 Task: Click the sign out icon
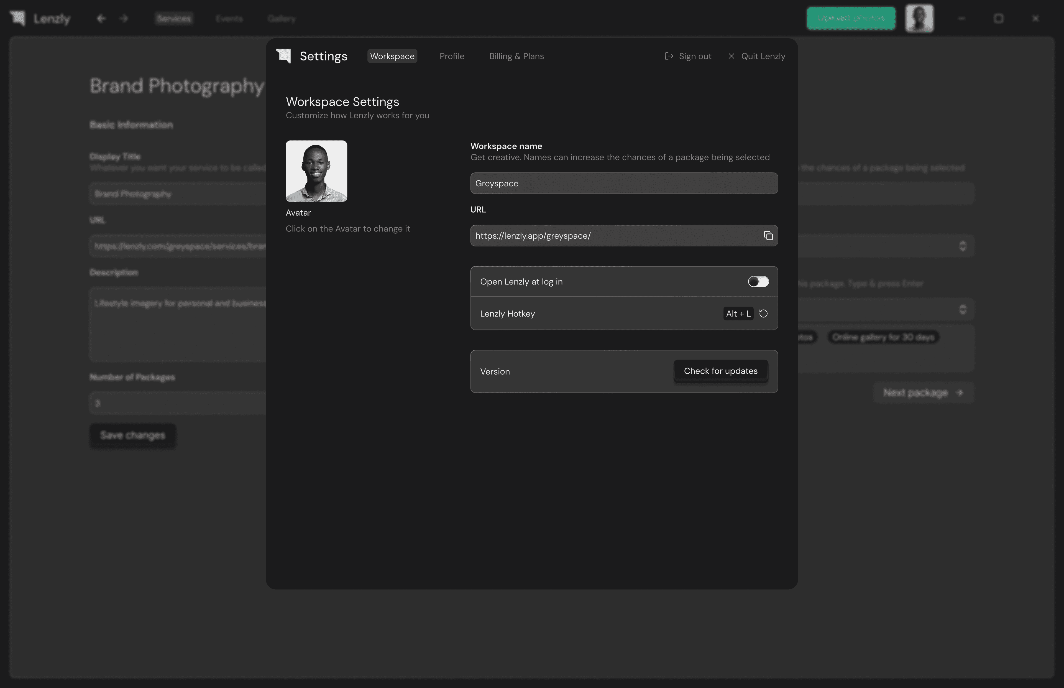pos(669,56)
